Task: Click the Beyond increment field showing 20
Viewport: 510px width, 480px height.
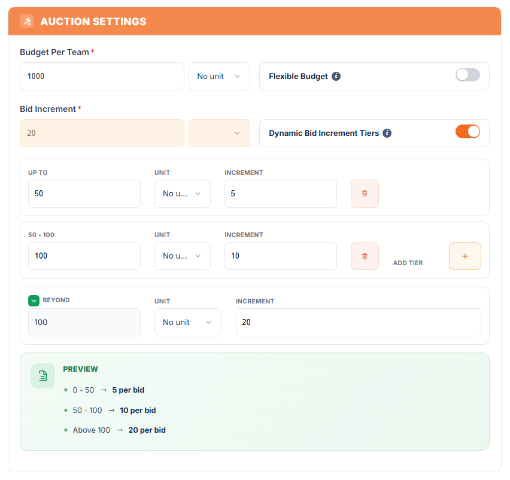Action: point(359,322)
